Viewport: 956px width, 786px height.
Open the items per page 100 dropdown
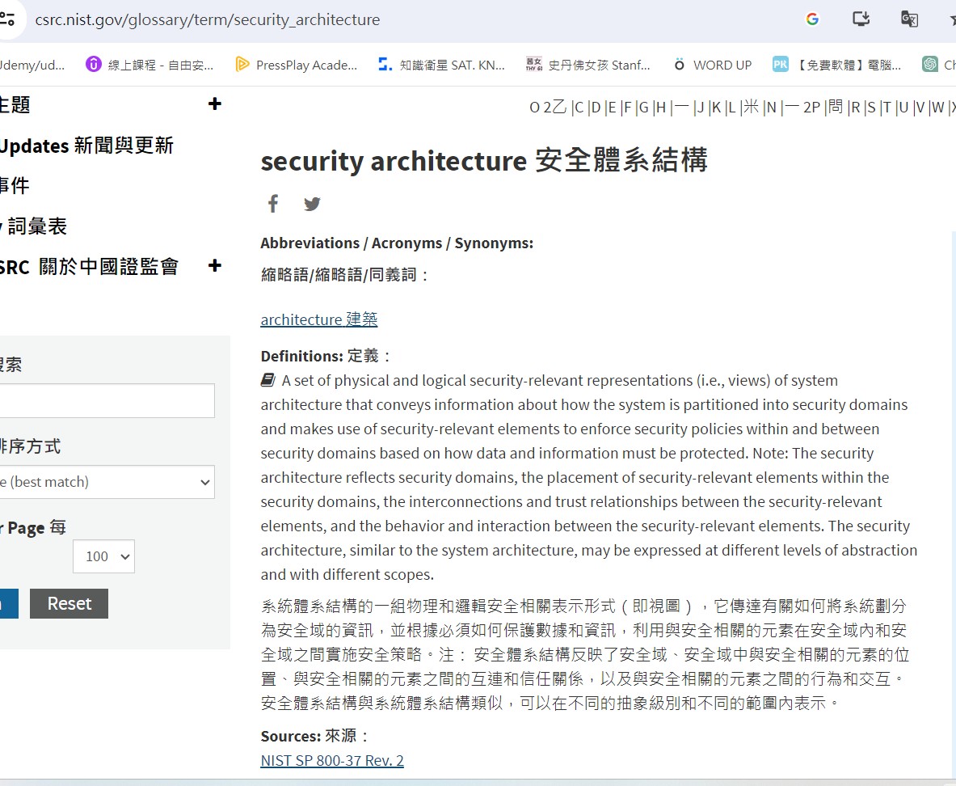(x=103, y=556)
